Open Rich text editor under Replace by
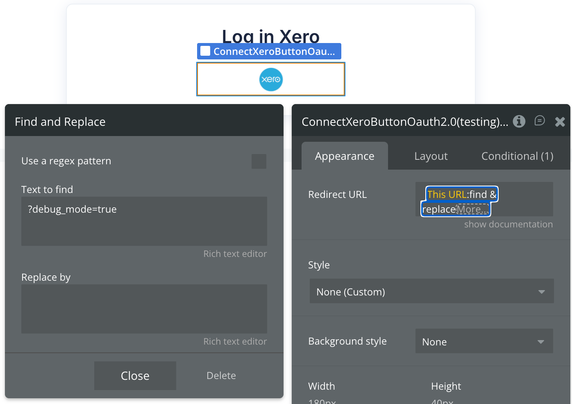Viewport: 572px width, 404px height. point(235,341)
